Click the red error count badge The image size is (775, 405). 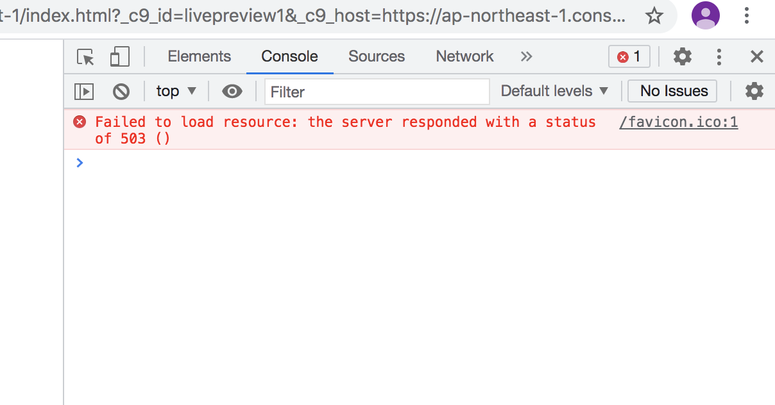click(x=629, y=57)
